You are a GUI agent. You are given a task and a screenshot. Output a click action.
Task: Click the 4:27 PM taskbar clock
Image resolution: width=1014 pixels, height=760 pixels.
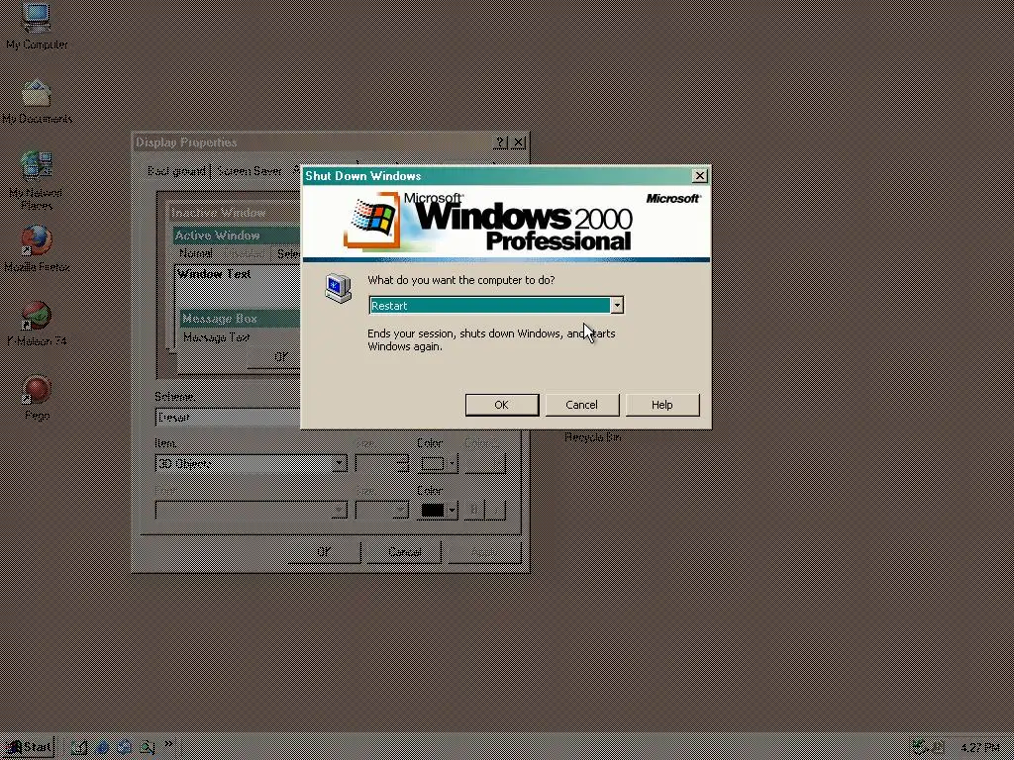(x=979, y=748)
